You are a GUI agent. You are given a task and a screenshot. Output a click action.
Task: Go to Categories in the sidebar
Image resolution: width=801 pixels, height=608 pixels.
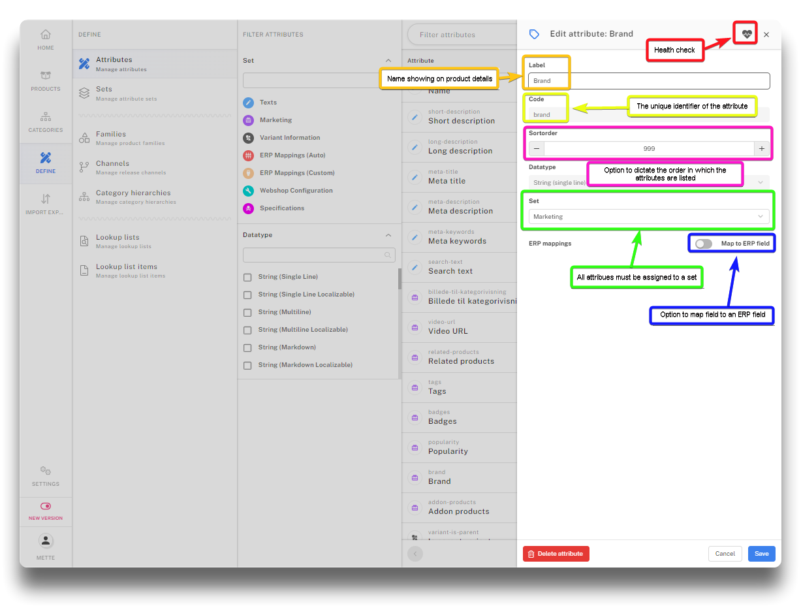coord(46,121)
